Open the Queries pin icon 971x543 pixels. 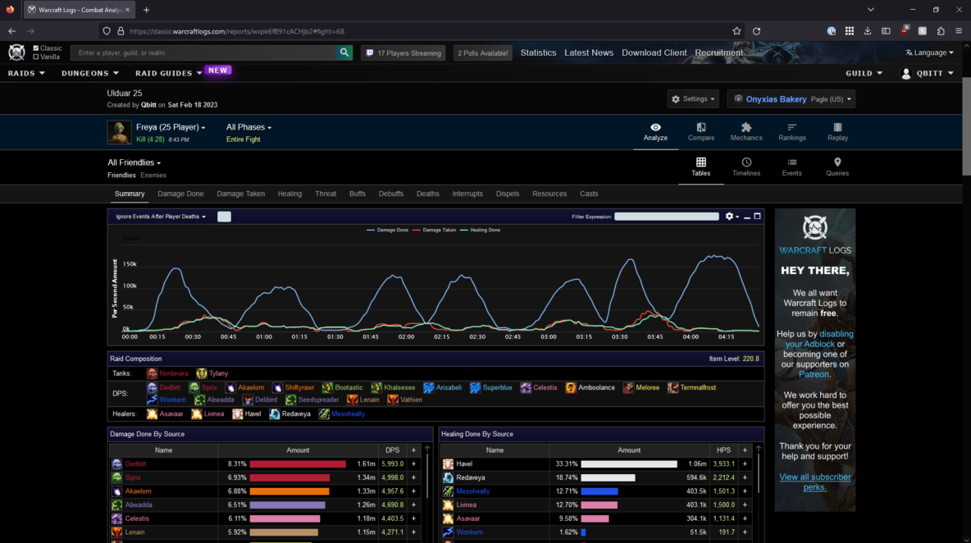click(837, 163)
